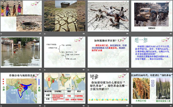Image resolution: width=173 pixels, height=107 pixels.
Task: Open the India flood disaster slide 40
Action: tap(151, 16)
